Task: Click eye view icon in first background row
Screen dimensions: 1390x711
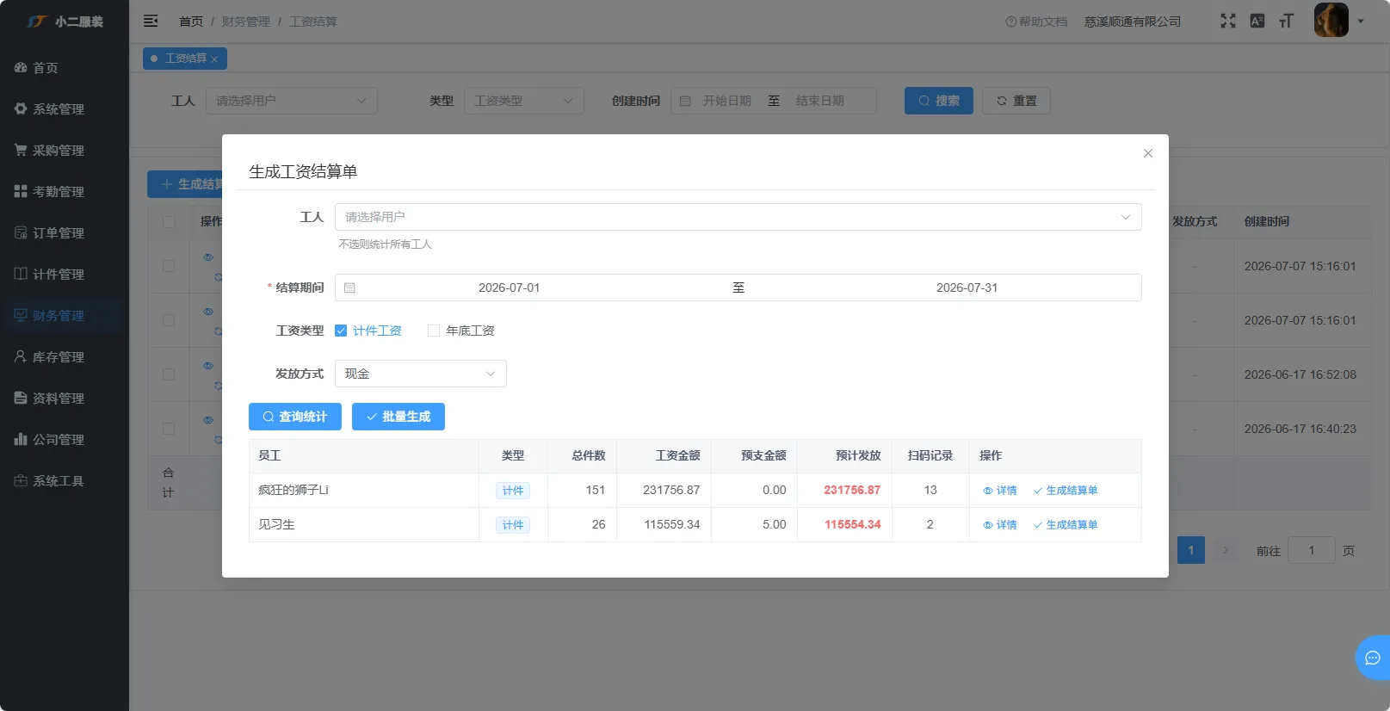Action: coord(208,257)
